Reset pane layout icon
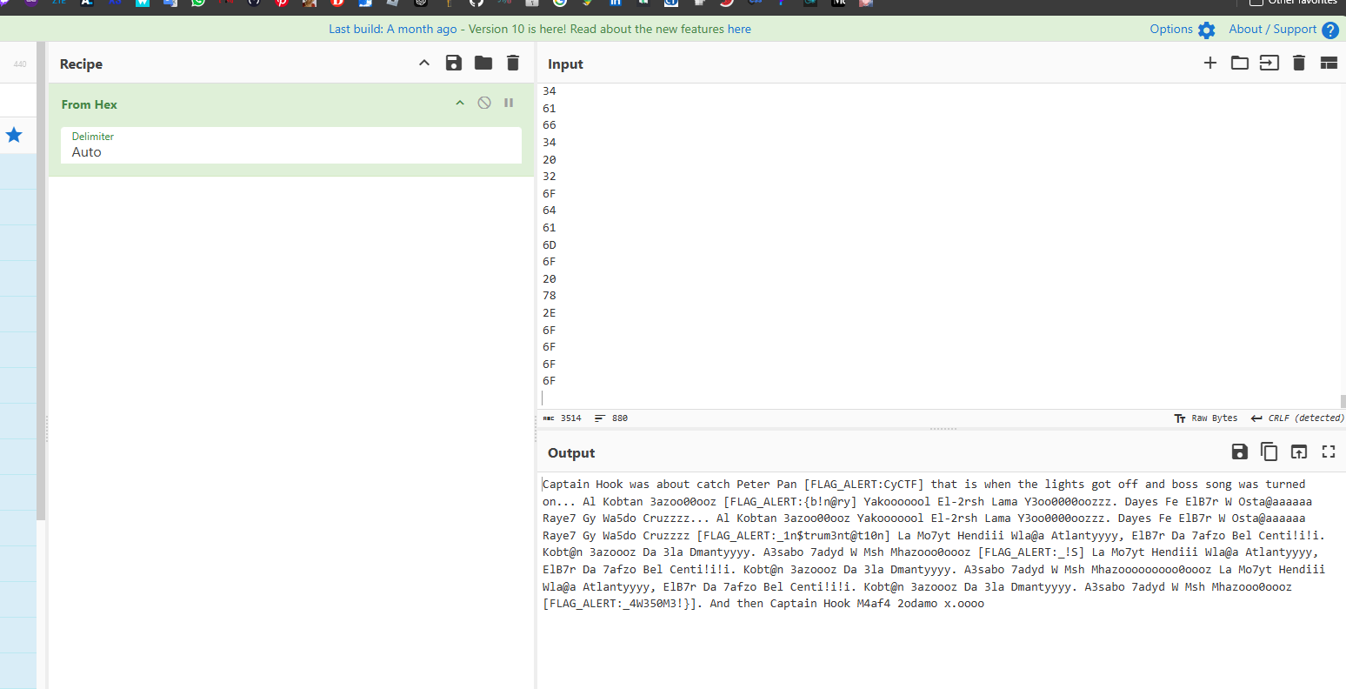The image size is (1346, 689). pyautogui.click(x=1329, y=63)
